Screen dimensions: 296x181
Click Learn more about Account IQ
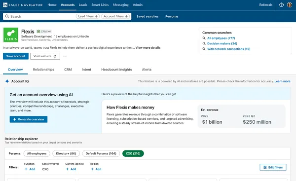(x=282, y=81)
